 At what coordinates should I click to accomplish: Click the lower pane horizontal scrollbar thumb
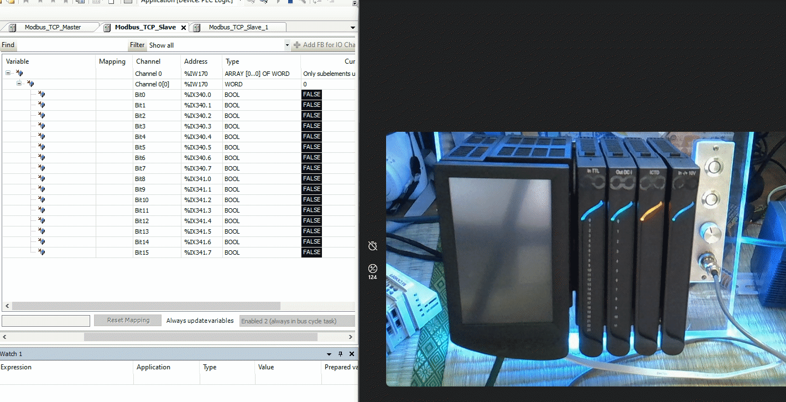pyautogui.click(x=201, y=337)
